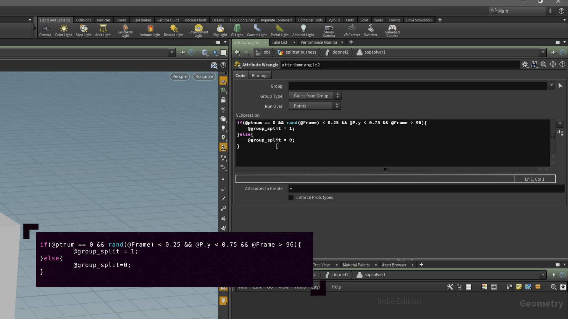
Task: Open node info via the info icon
Action: 553,64
